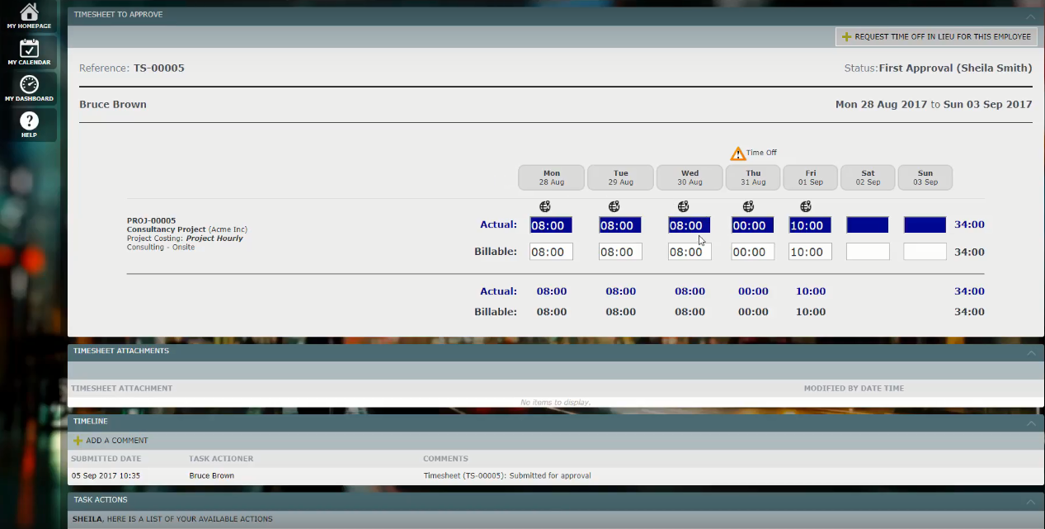The image size is (1045, 529).
Task: Click Wednesday's Billable hours field
Action: [x=690, y=252]
